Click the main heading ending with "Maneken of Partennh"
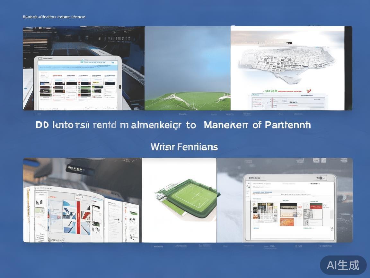370x278 pixels. (x=173, y=125)
